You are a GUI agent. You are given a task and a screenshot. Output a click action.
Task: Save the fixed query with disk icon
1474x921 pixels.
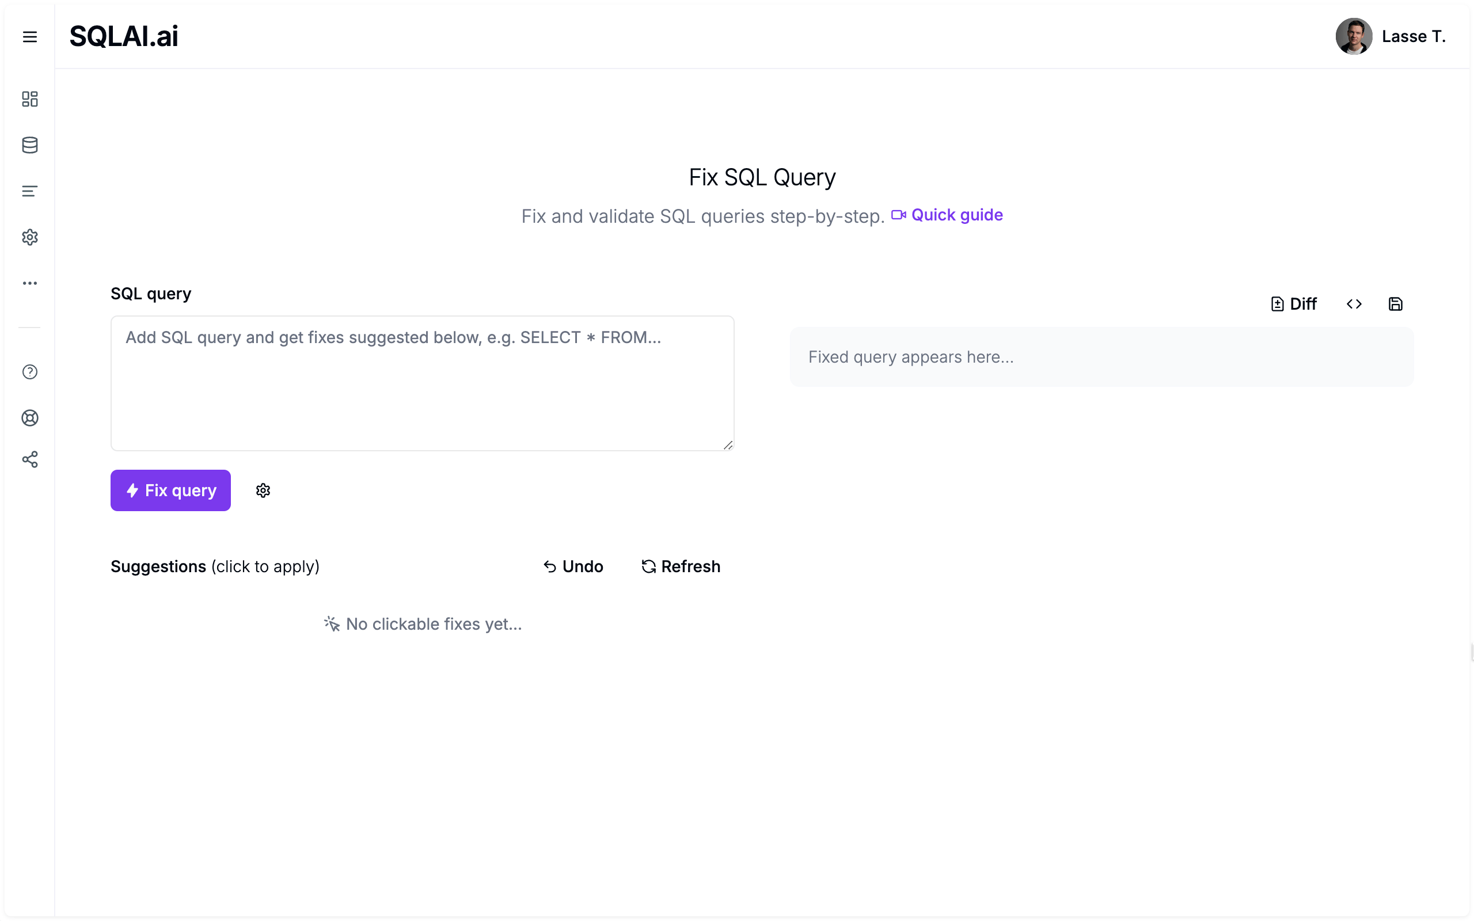click(x=1396, y=304)
